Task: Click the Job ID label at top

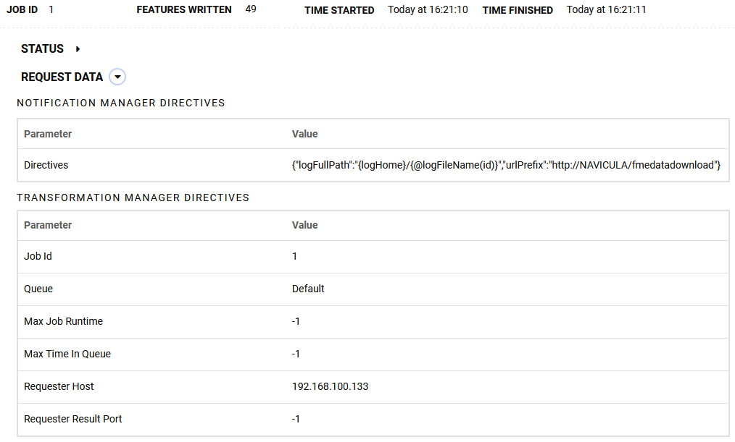Action: point(22,9)
